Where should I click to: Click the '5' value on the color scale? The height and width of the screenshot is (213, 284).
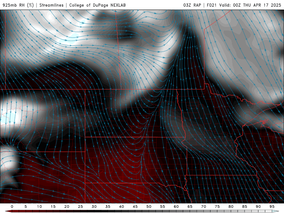click(x=26, y=207)
